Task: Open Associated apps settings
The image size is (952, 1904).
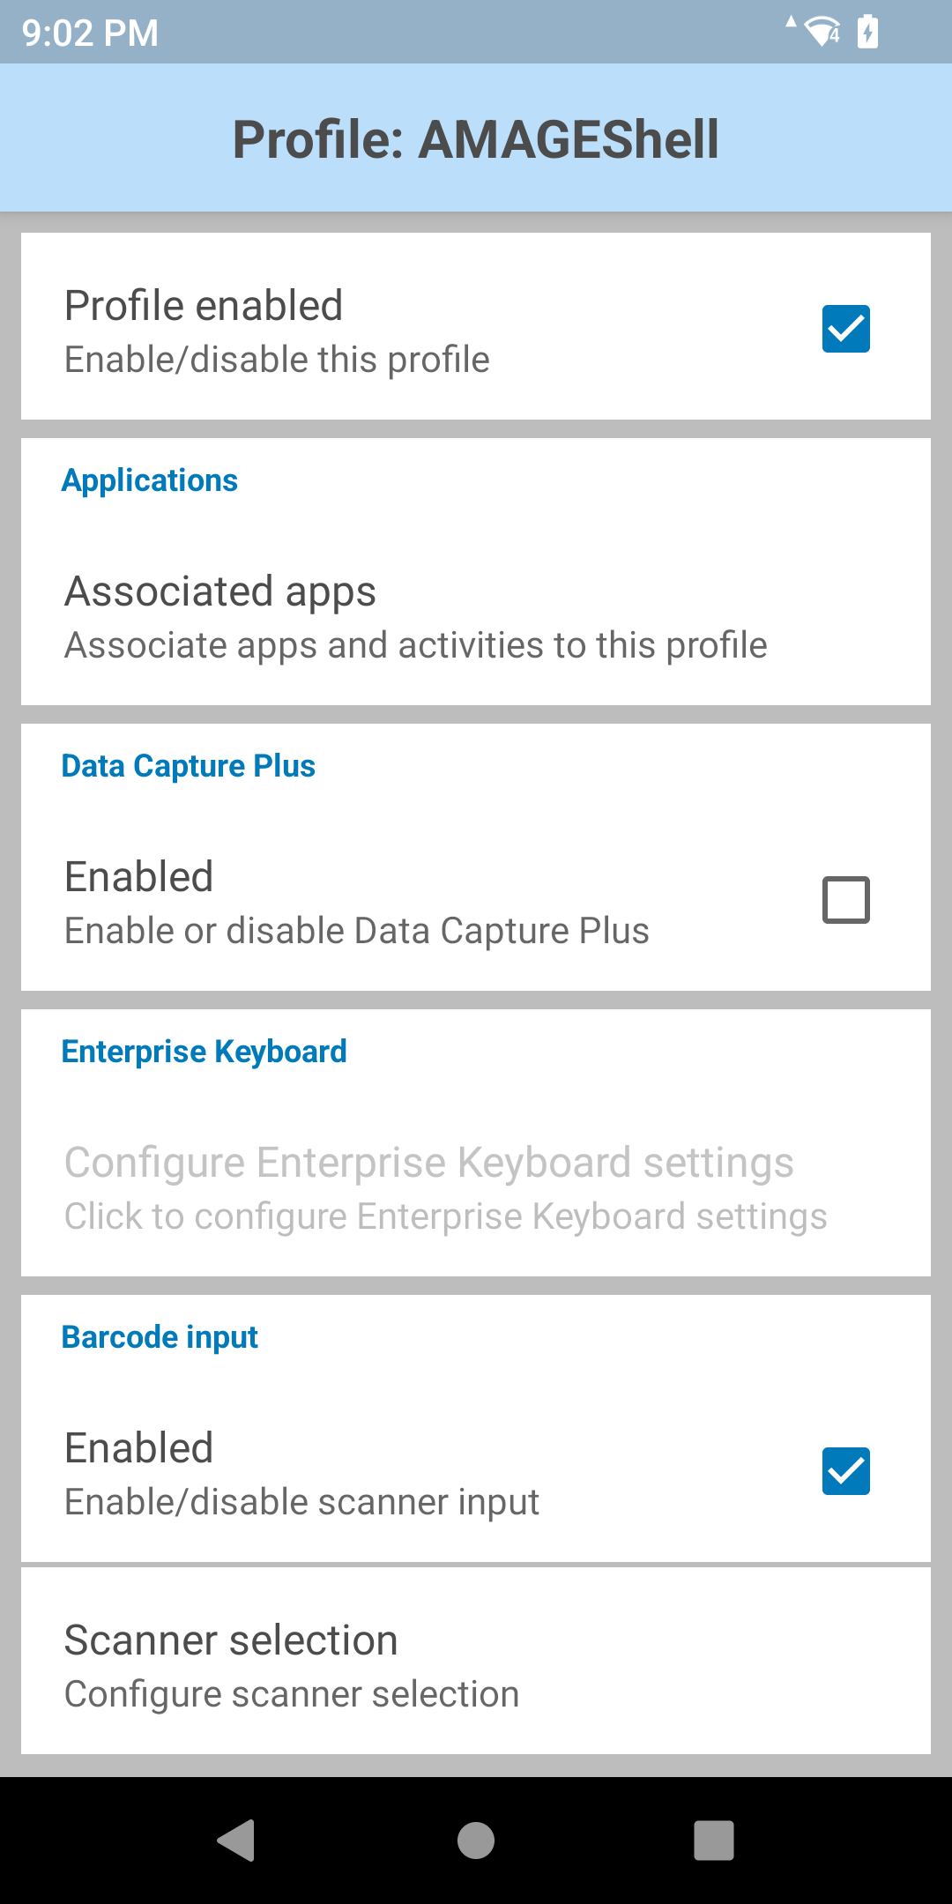Action: click(x=415, y=617)
